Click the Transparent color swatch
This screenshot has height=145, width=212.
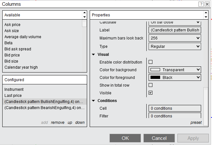coord(155,70)
